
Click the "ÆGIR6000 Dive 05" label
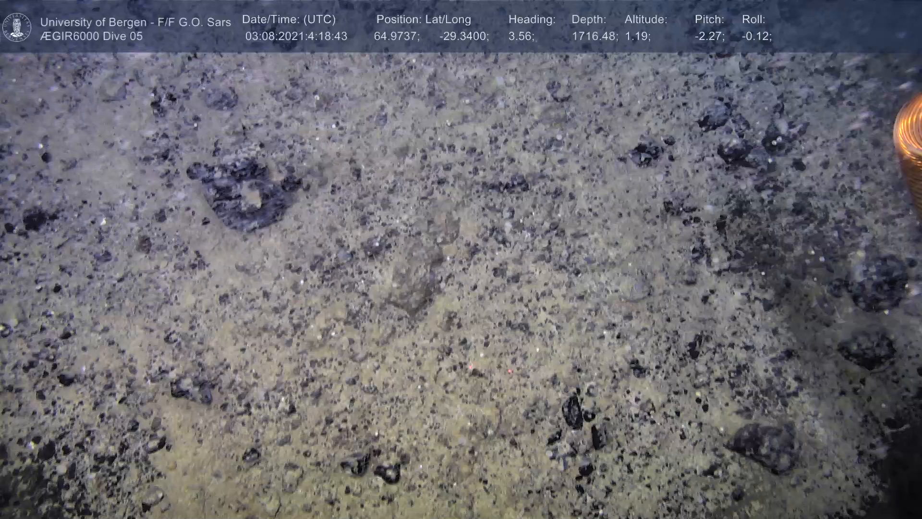(x=91, y=37)
